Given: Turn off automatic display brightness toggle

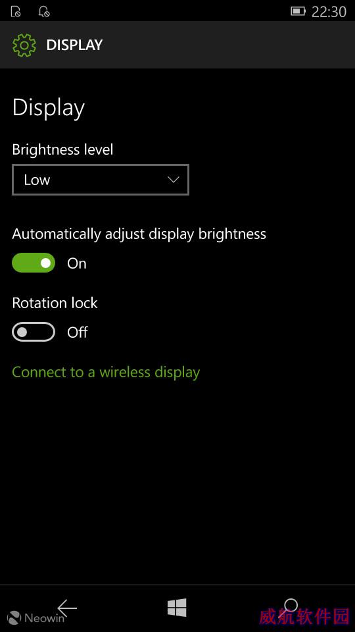Looking at the screenshot, I should pos(34,263).
